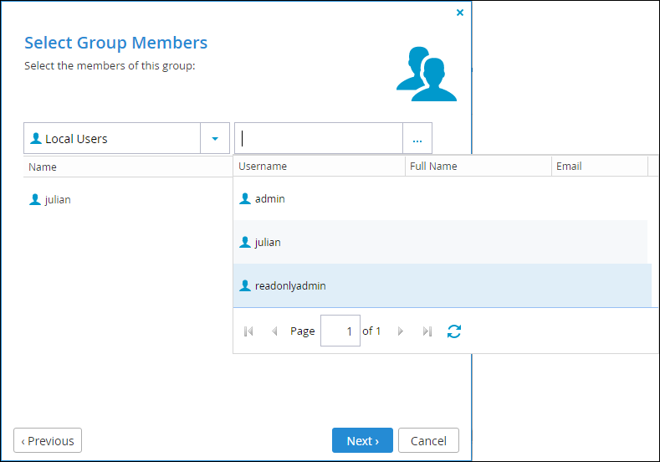
Task: Open the ellipsis browse button
Action: pos(417,139)
